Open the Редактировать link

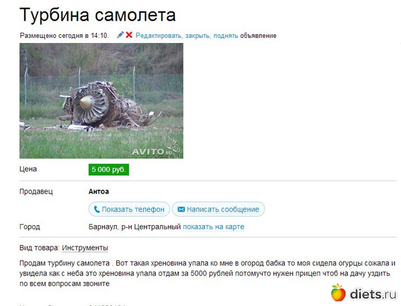coord(159,36)
